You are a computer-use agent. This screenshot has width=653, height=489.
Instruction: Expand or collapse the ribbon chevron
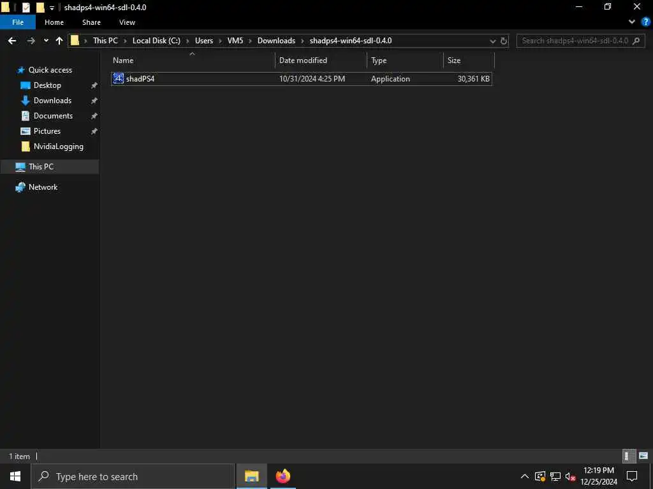(632, 22)
